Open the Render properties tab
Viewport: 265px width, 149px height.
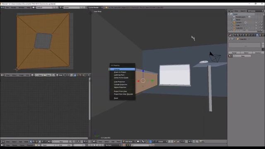[235, 35]
